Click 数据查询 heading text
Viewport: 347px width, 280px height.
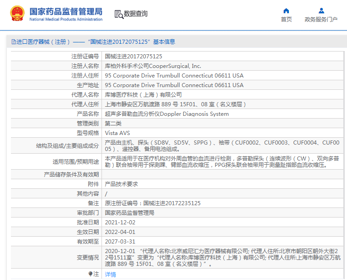point(135,14)
